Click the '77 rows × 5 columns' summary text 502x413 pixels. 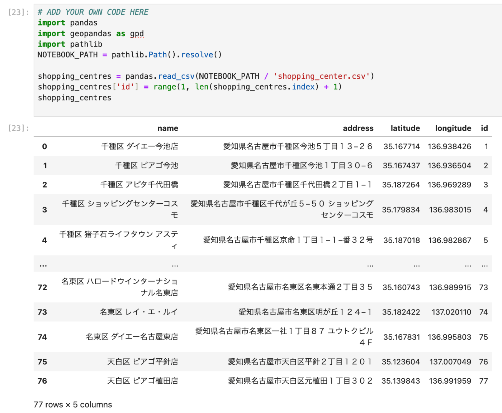coord(73,405)
